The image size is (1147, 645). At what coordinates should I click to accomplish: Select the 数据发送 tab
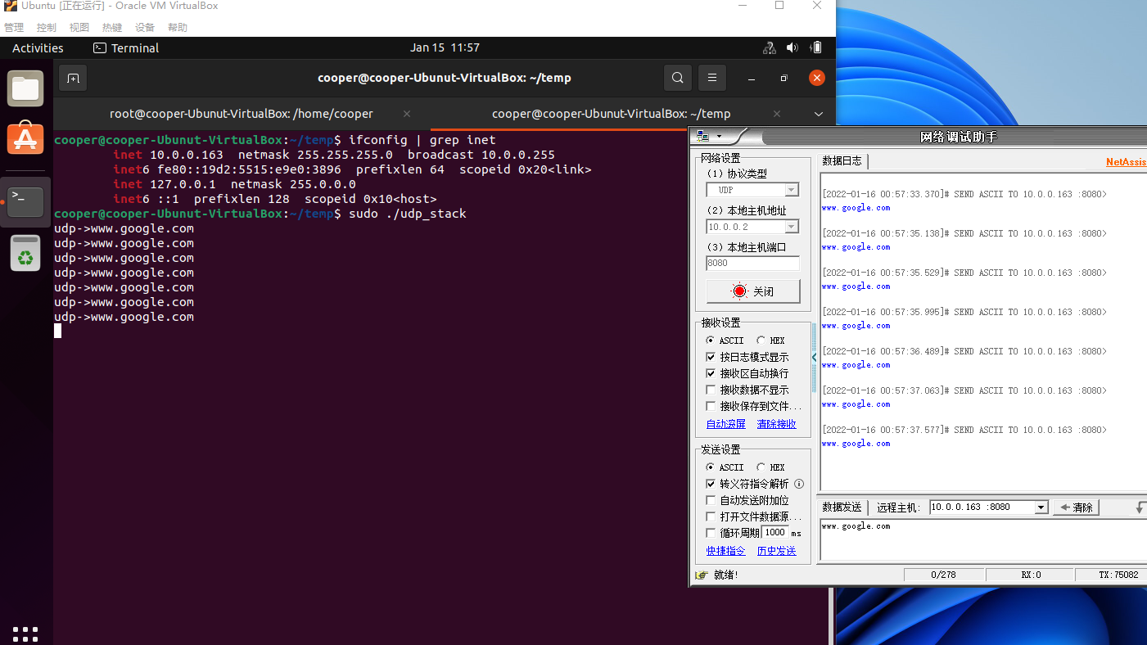(842, 507)
